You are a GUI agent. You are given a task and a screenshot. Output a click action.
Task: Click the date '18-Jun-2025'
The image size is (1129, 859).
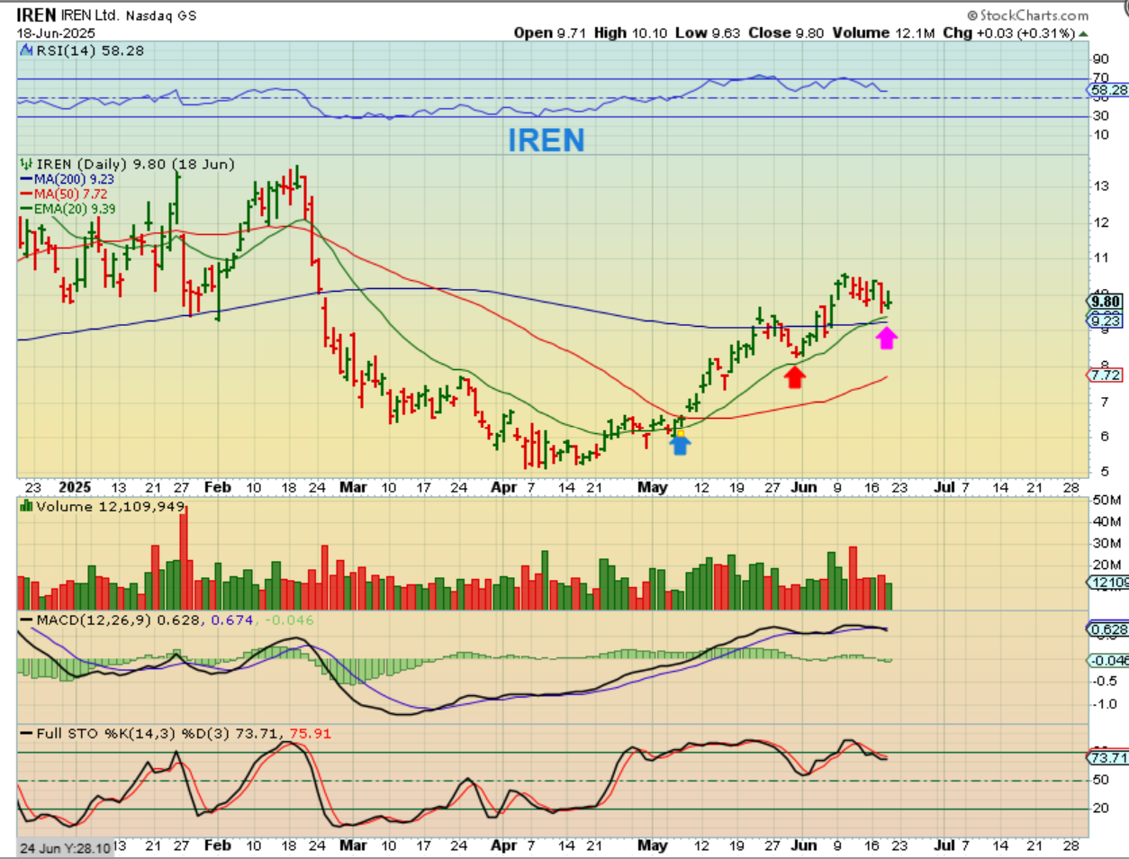(56, 33)
